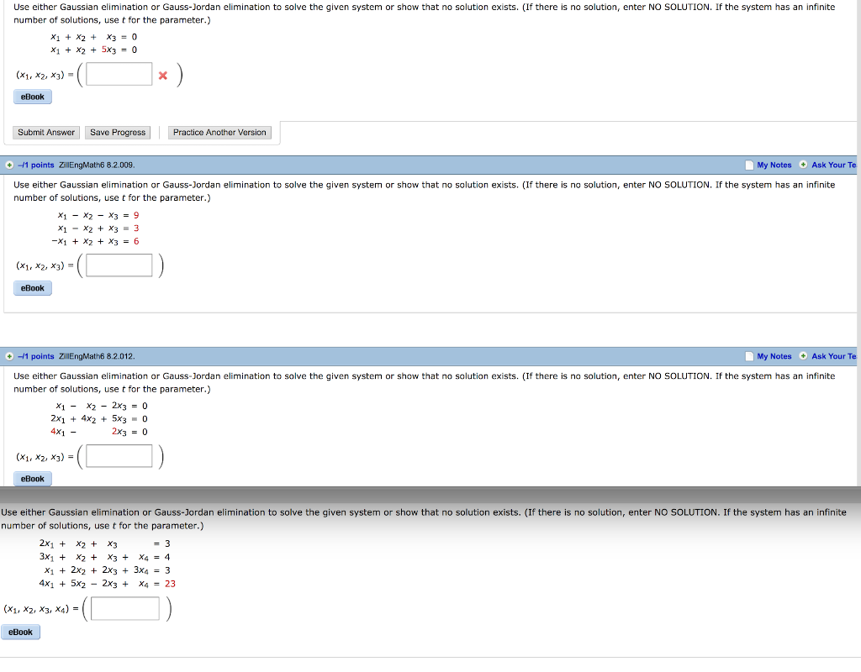861x672 pixels.
Task: Select the first problem's (x1, x2, x3) answer box
Action: click(x=118, y=73)
